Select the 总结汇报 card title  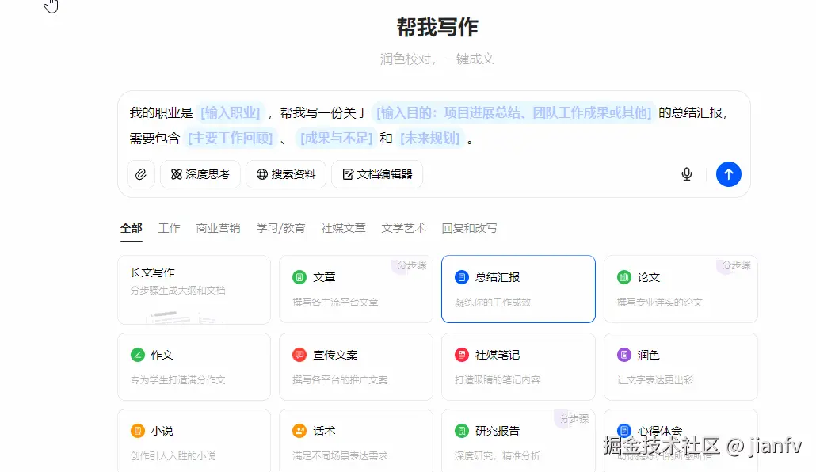(x=498, y=277)
